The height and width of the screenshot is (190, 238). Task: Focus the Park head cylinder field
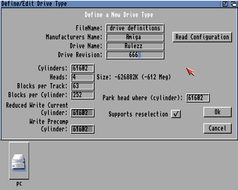[197, 98]
